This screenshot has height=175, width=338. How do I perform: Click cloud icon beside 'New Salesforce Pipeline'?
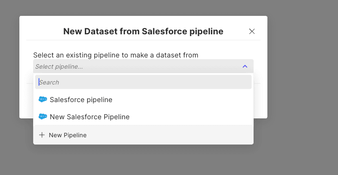point(43,117)
